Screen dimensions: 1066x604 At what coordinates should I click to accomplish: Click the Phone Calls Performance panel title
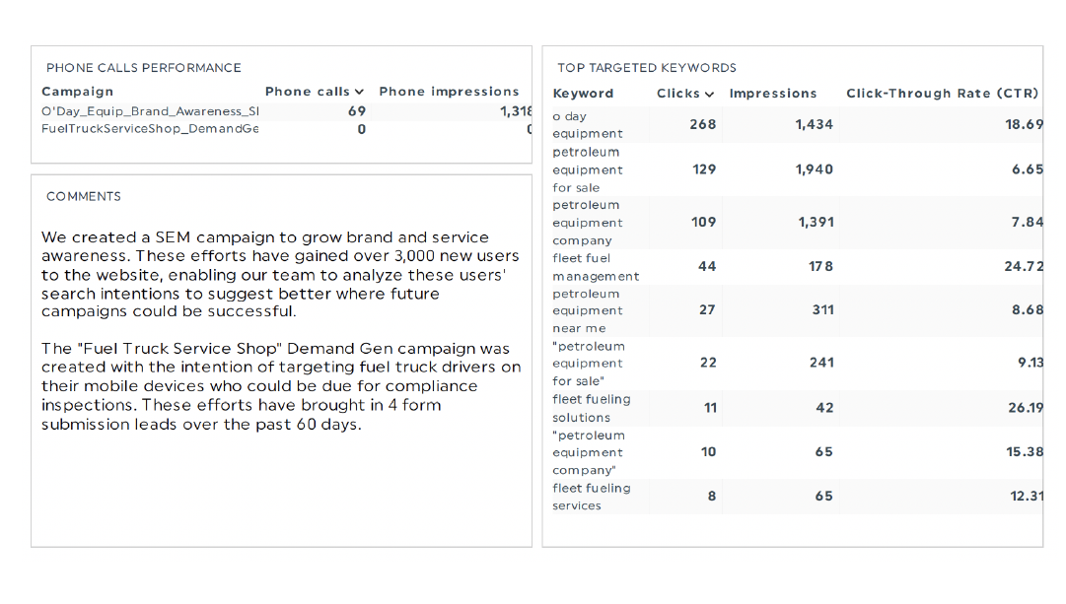click(x=144, y=68)
